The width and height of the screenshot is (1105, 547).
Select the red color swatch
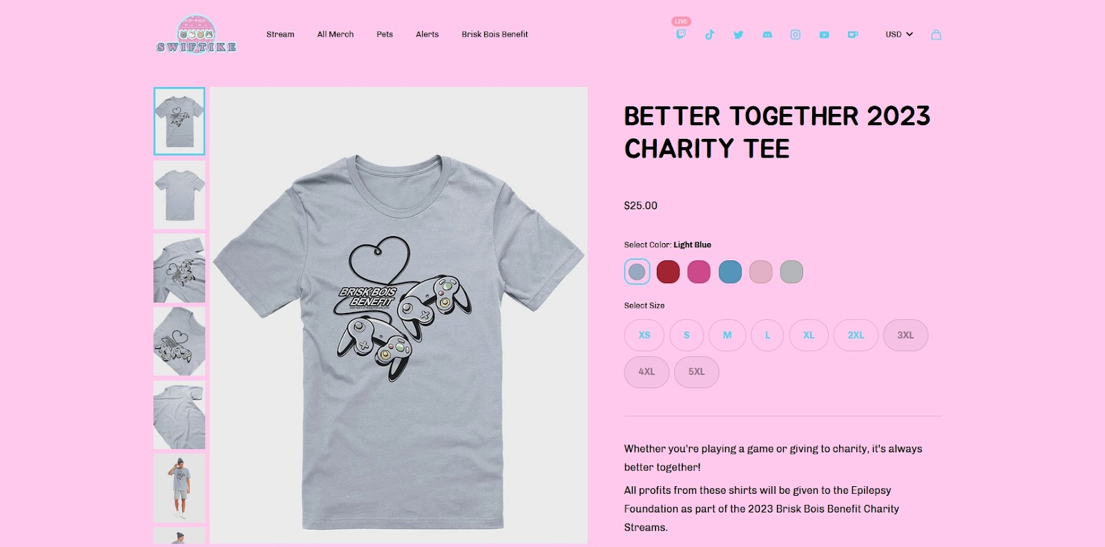point(668,272)
